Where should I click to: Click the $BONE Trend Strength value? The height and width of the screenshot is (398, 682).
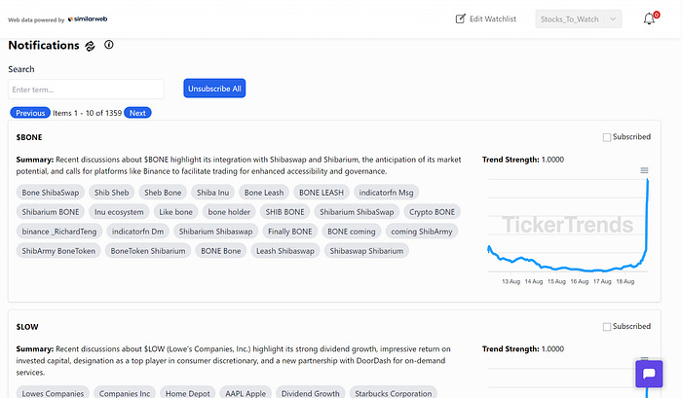(552, 160)
